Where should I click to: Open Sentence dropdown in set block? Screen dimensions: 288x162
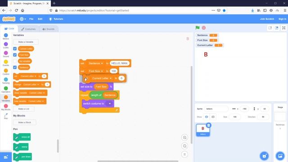(x=95, y=63)
